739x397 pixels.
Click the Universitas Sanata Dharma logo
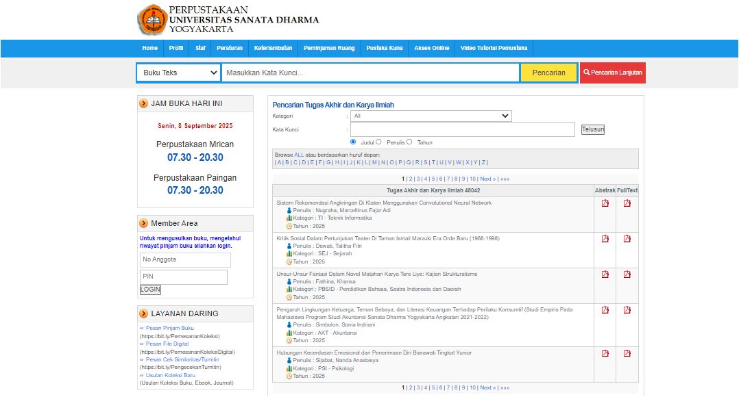pyautogui.click(x=152, y=20)
